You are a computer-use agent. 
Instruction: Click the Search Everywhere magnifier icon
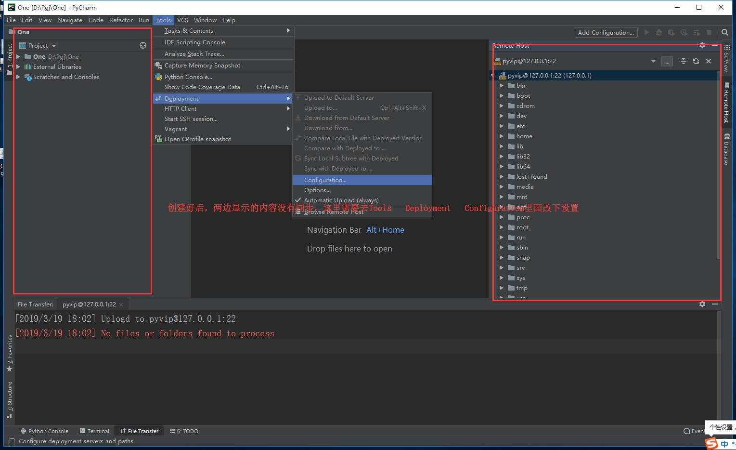click(725, 32)
